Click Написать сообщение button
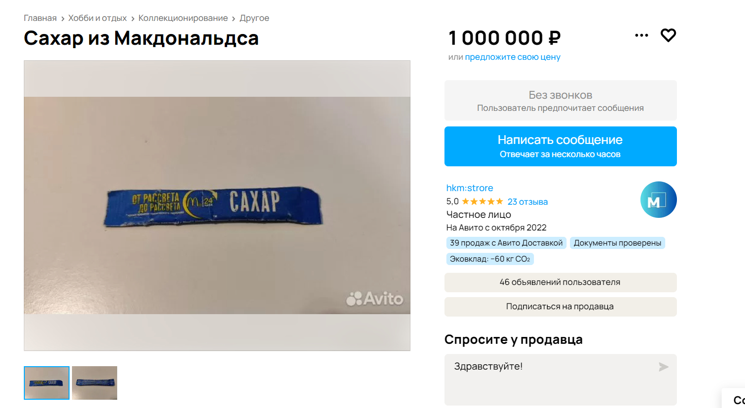 point(560,146)
